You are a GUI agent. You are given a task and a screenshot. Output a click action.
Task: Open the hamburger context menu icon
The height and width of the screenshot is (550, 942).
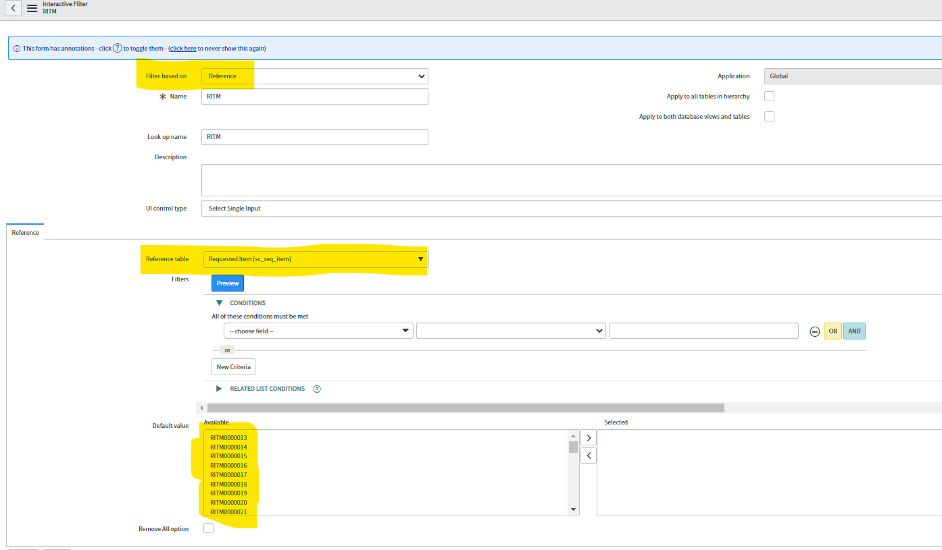click(x=32, y=8)
